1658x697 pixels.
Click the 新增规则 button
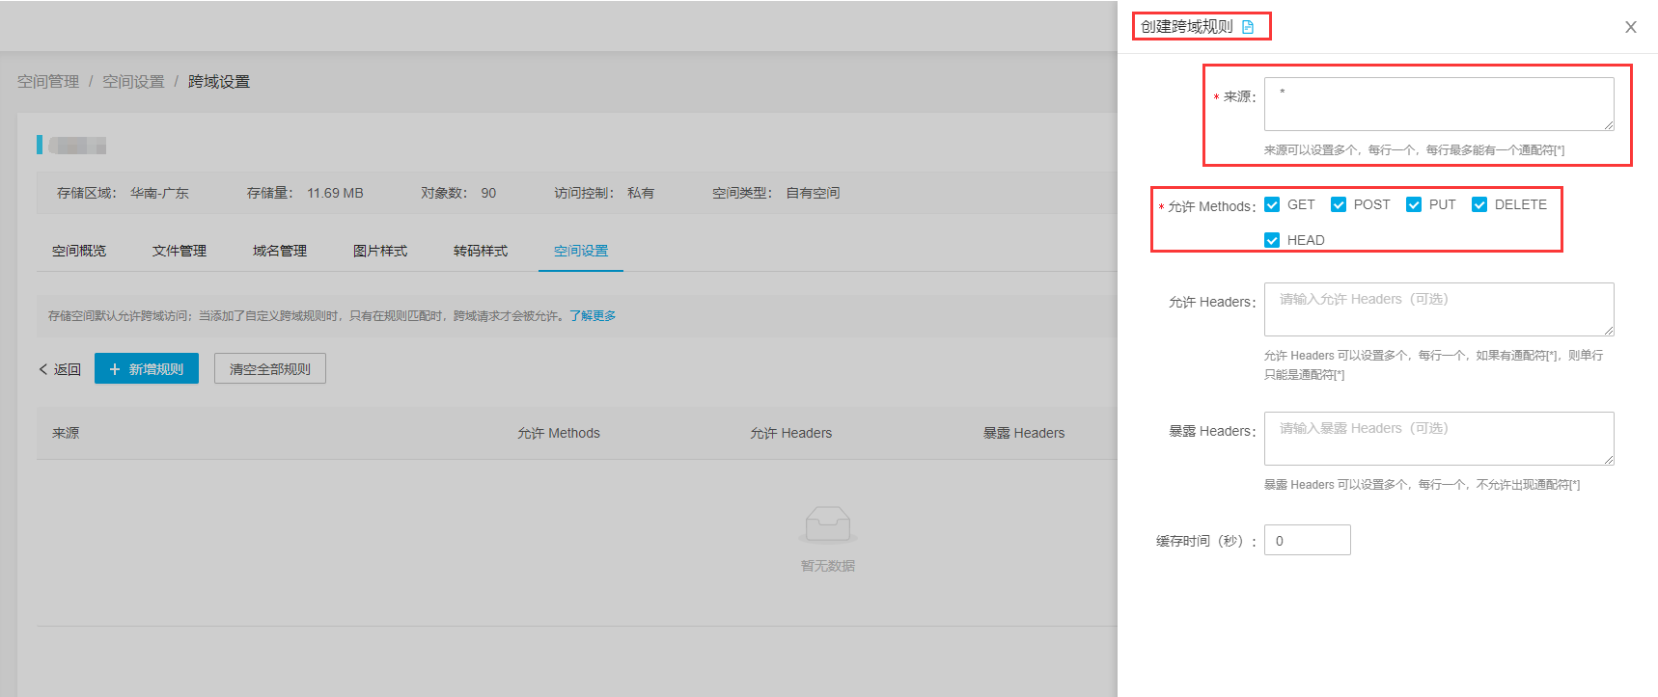coord(147,368)
